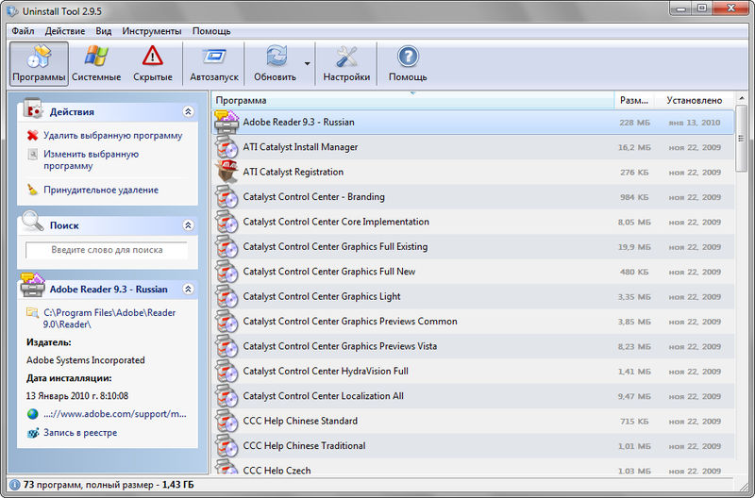Click Запись в реестре link
The height and width of the screenshot is (498, 755).
pyautogui.click(x=80, y=433)
